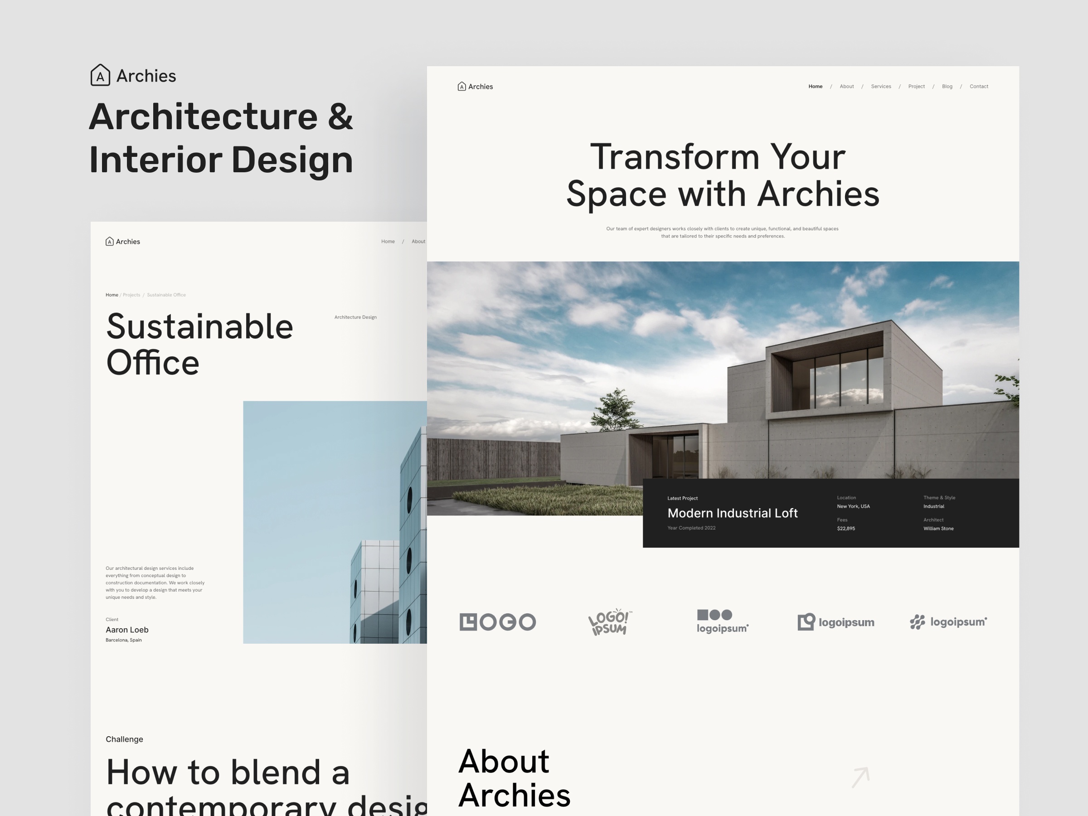Navigate to the Blog page
The width and height of the screenshot is (1088, 816).
tap(947, 86)
